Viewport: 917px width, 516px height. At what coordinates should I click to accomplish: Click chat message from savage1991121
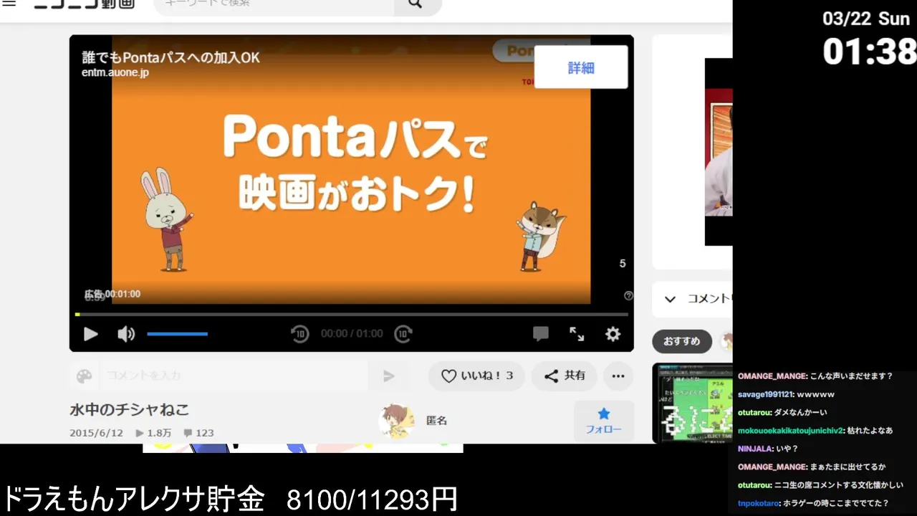point(786,394)
